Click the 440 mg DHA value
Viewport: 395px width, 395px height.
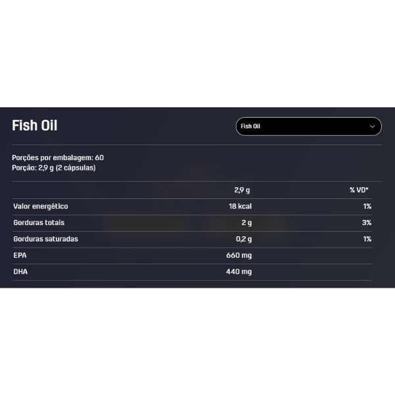[x=239, y=271]
